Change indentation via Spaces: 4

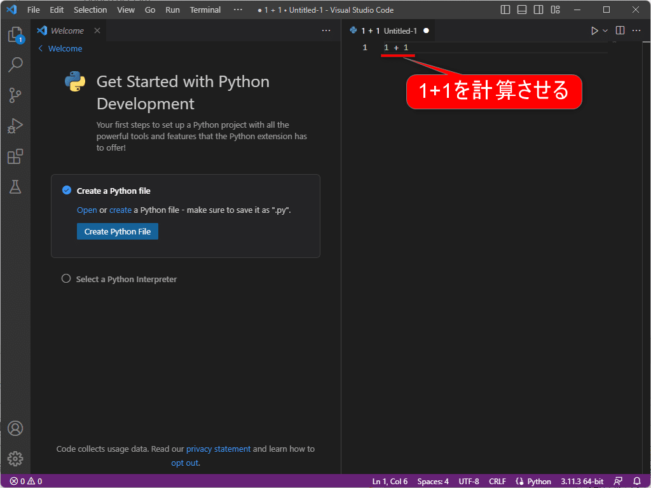point(433,482)
